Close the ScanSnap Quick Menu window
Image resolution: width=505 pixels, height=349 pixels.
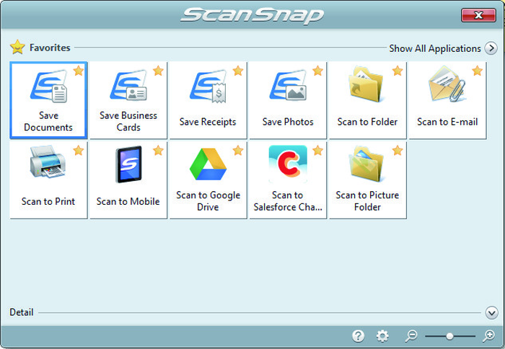478,15
